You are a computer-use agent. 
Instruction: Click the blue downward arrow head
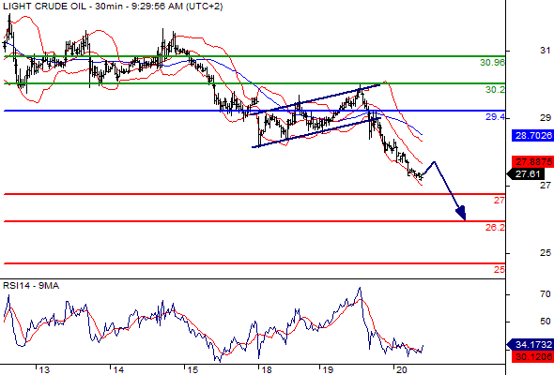(461, 213)
